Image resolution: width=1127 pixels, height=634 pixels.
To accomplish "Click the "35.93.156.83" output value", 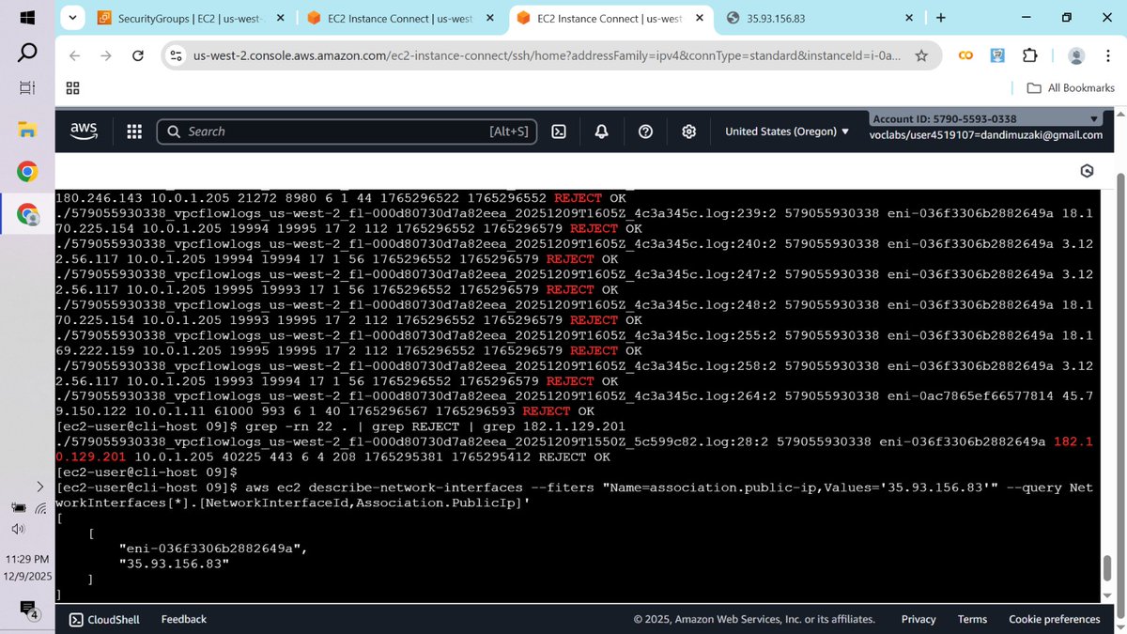I will pyautogui.click(x=174, y=563).
